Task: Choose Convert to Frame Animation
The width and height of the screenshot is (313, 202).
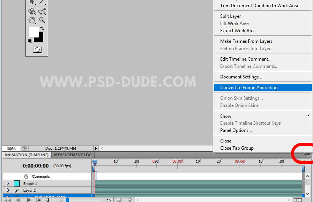Action: [262, 88]
